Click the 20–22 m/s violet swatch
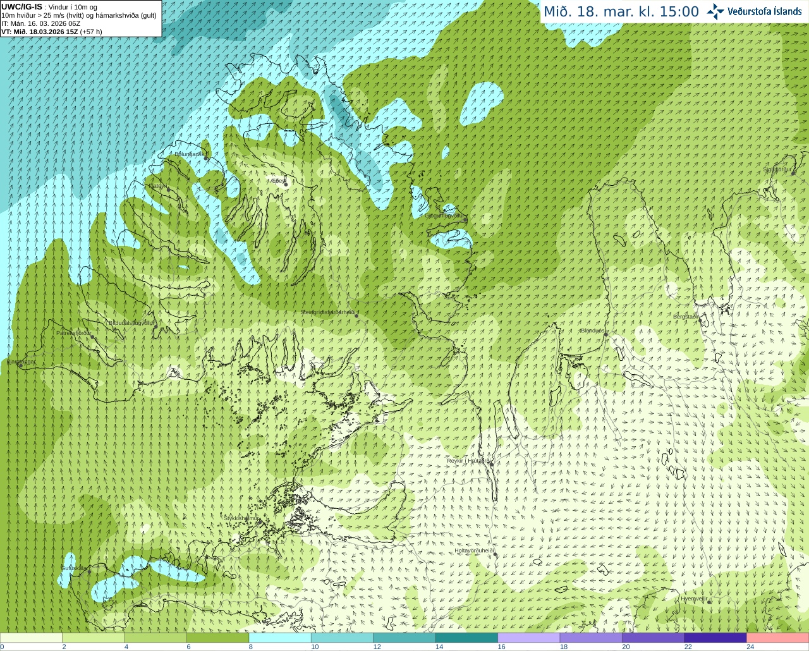Image resolution: width=809 pixels, height=651 pixels. point(654,638)
